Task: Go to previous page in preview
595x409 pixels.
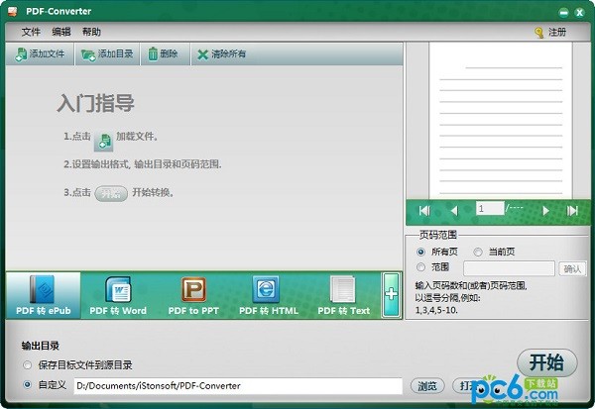Action: click(x=454, y=210)
